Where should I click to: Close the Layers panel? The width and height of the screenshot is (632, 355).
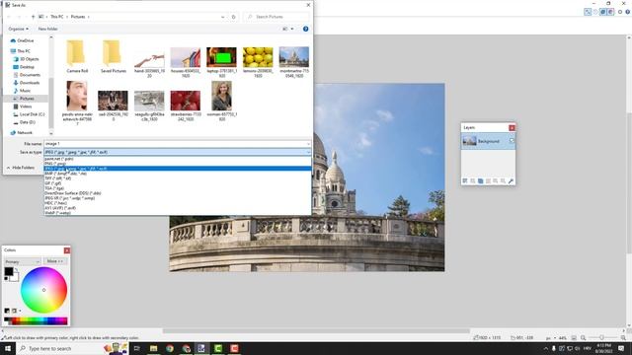512,127
